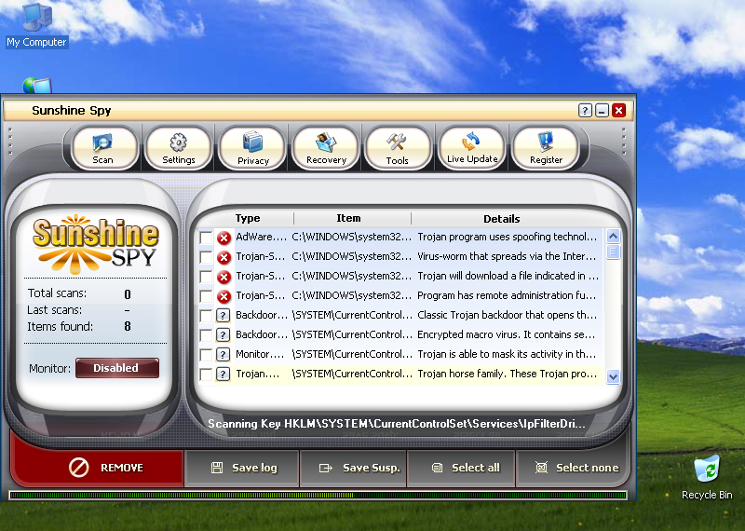Click question icon on Monitor row
The width and height of the screenshot is (745, 531).
coord(223,354)
